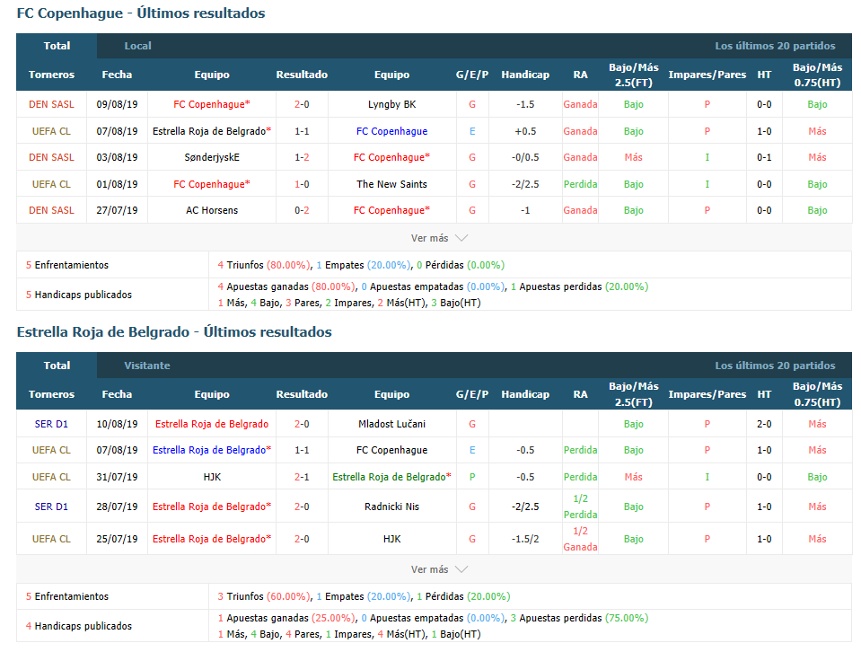Select Total tab in Estrella Roja table
Screen dimensions: 861x652
[x=57, y=366]
